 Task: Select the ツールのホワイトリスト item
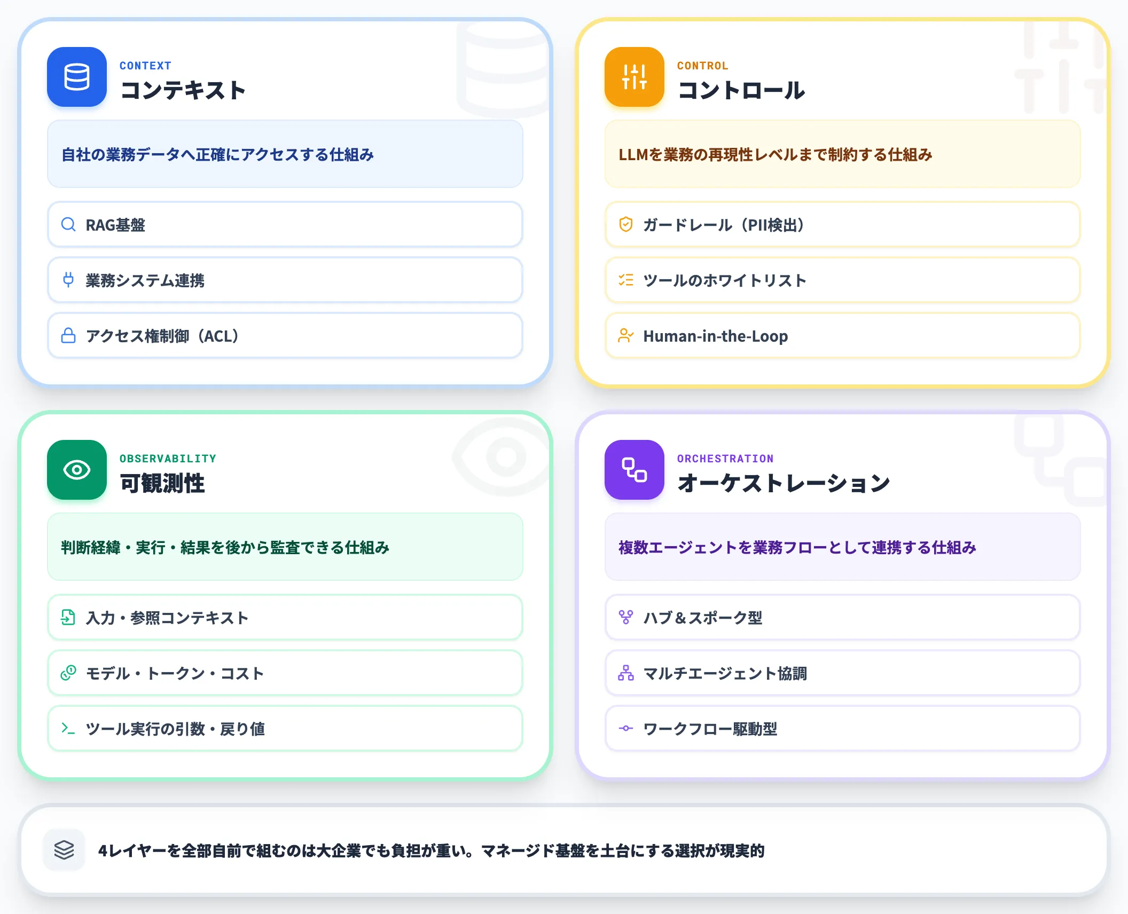click(x=843, y=280)
